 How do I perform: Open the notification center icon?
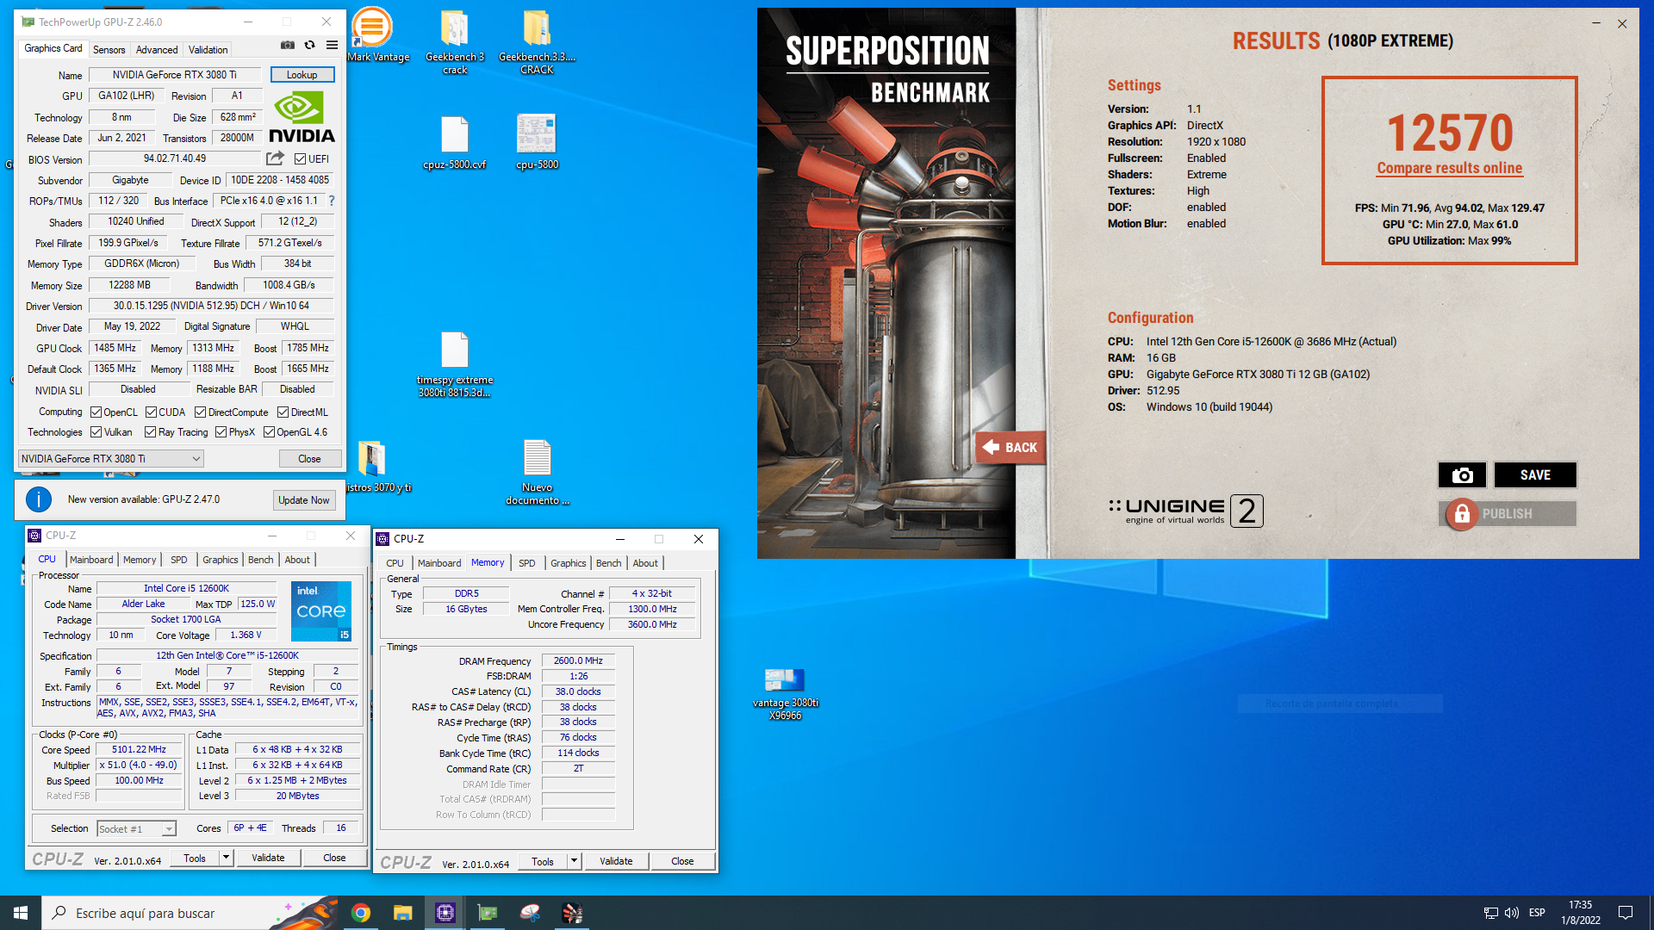(1626, 913)
